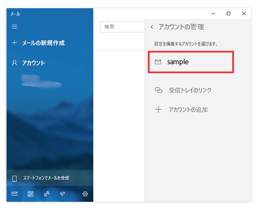The height and width of the screenshot is (210, 257).
Task: Click the phone icon in bottom banner
Action: [15, 178]
